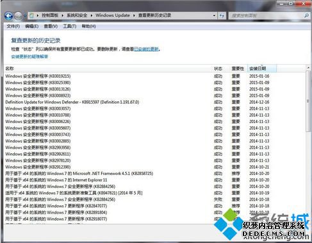Click 控制面板 breadcrumb
The image size is (312, 243).
point(50,15)
